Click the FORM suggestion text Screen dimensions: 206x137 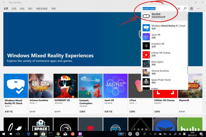(x=154, y=89)
